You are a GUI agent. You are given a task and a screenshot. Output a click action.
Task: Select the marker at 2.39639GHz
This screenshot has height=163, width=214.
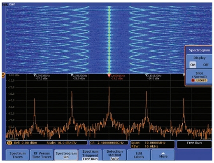tap(35, 75)
